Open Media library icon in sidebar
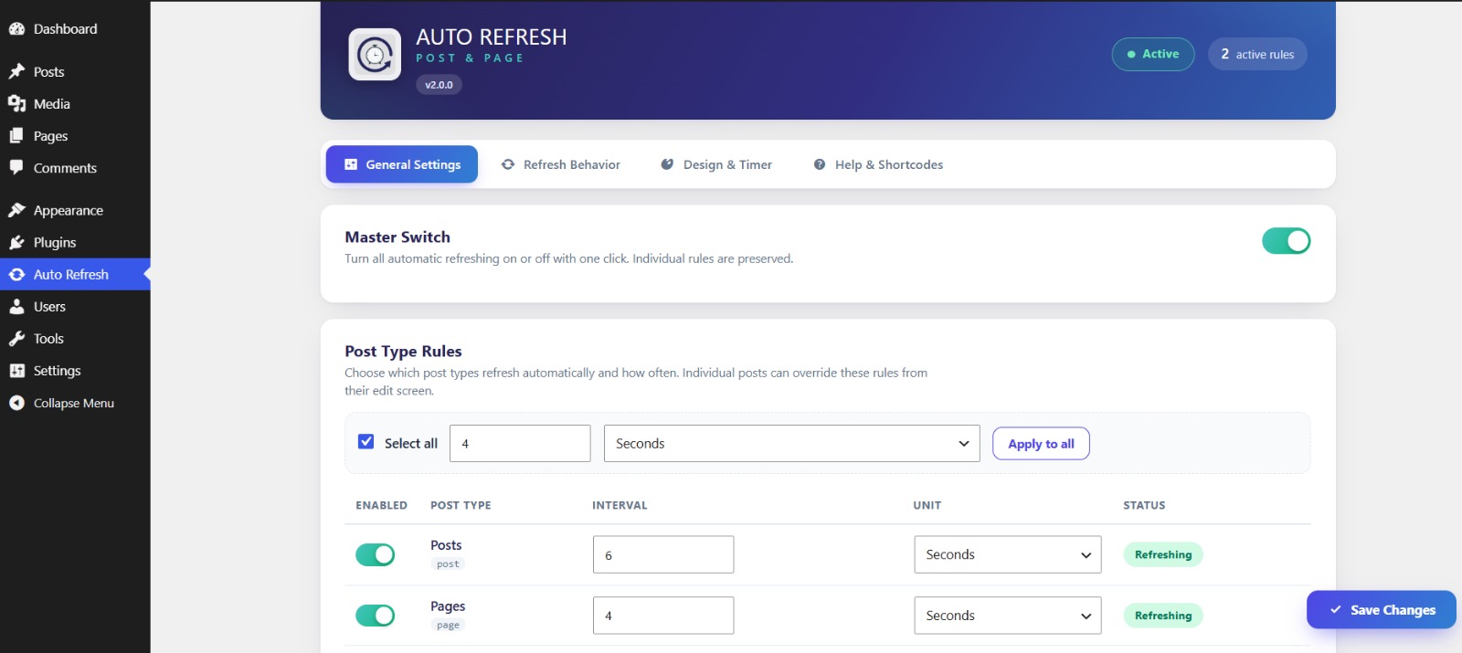Image resolution: width=1462 pixels, height=653 pixels. [16, 103]
